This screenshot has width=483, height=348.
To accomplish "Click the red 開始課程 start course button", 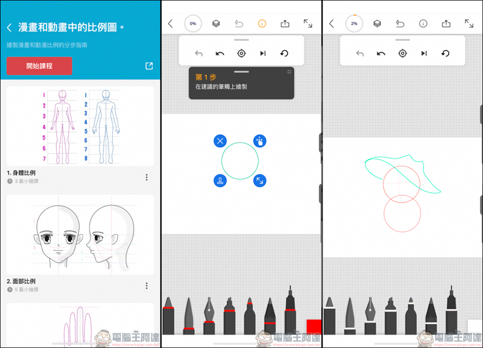I will point(40,66).
